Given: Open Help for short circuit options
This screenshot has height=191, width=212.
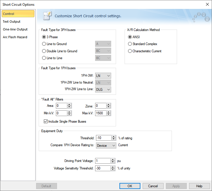Looking at the screenshot, I should tap(199, 186).
